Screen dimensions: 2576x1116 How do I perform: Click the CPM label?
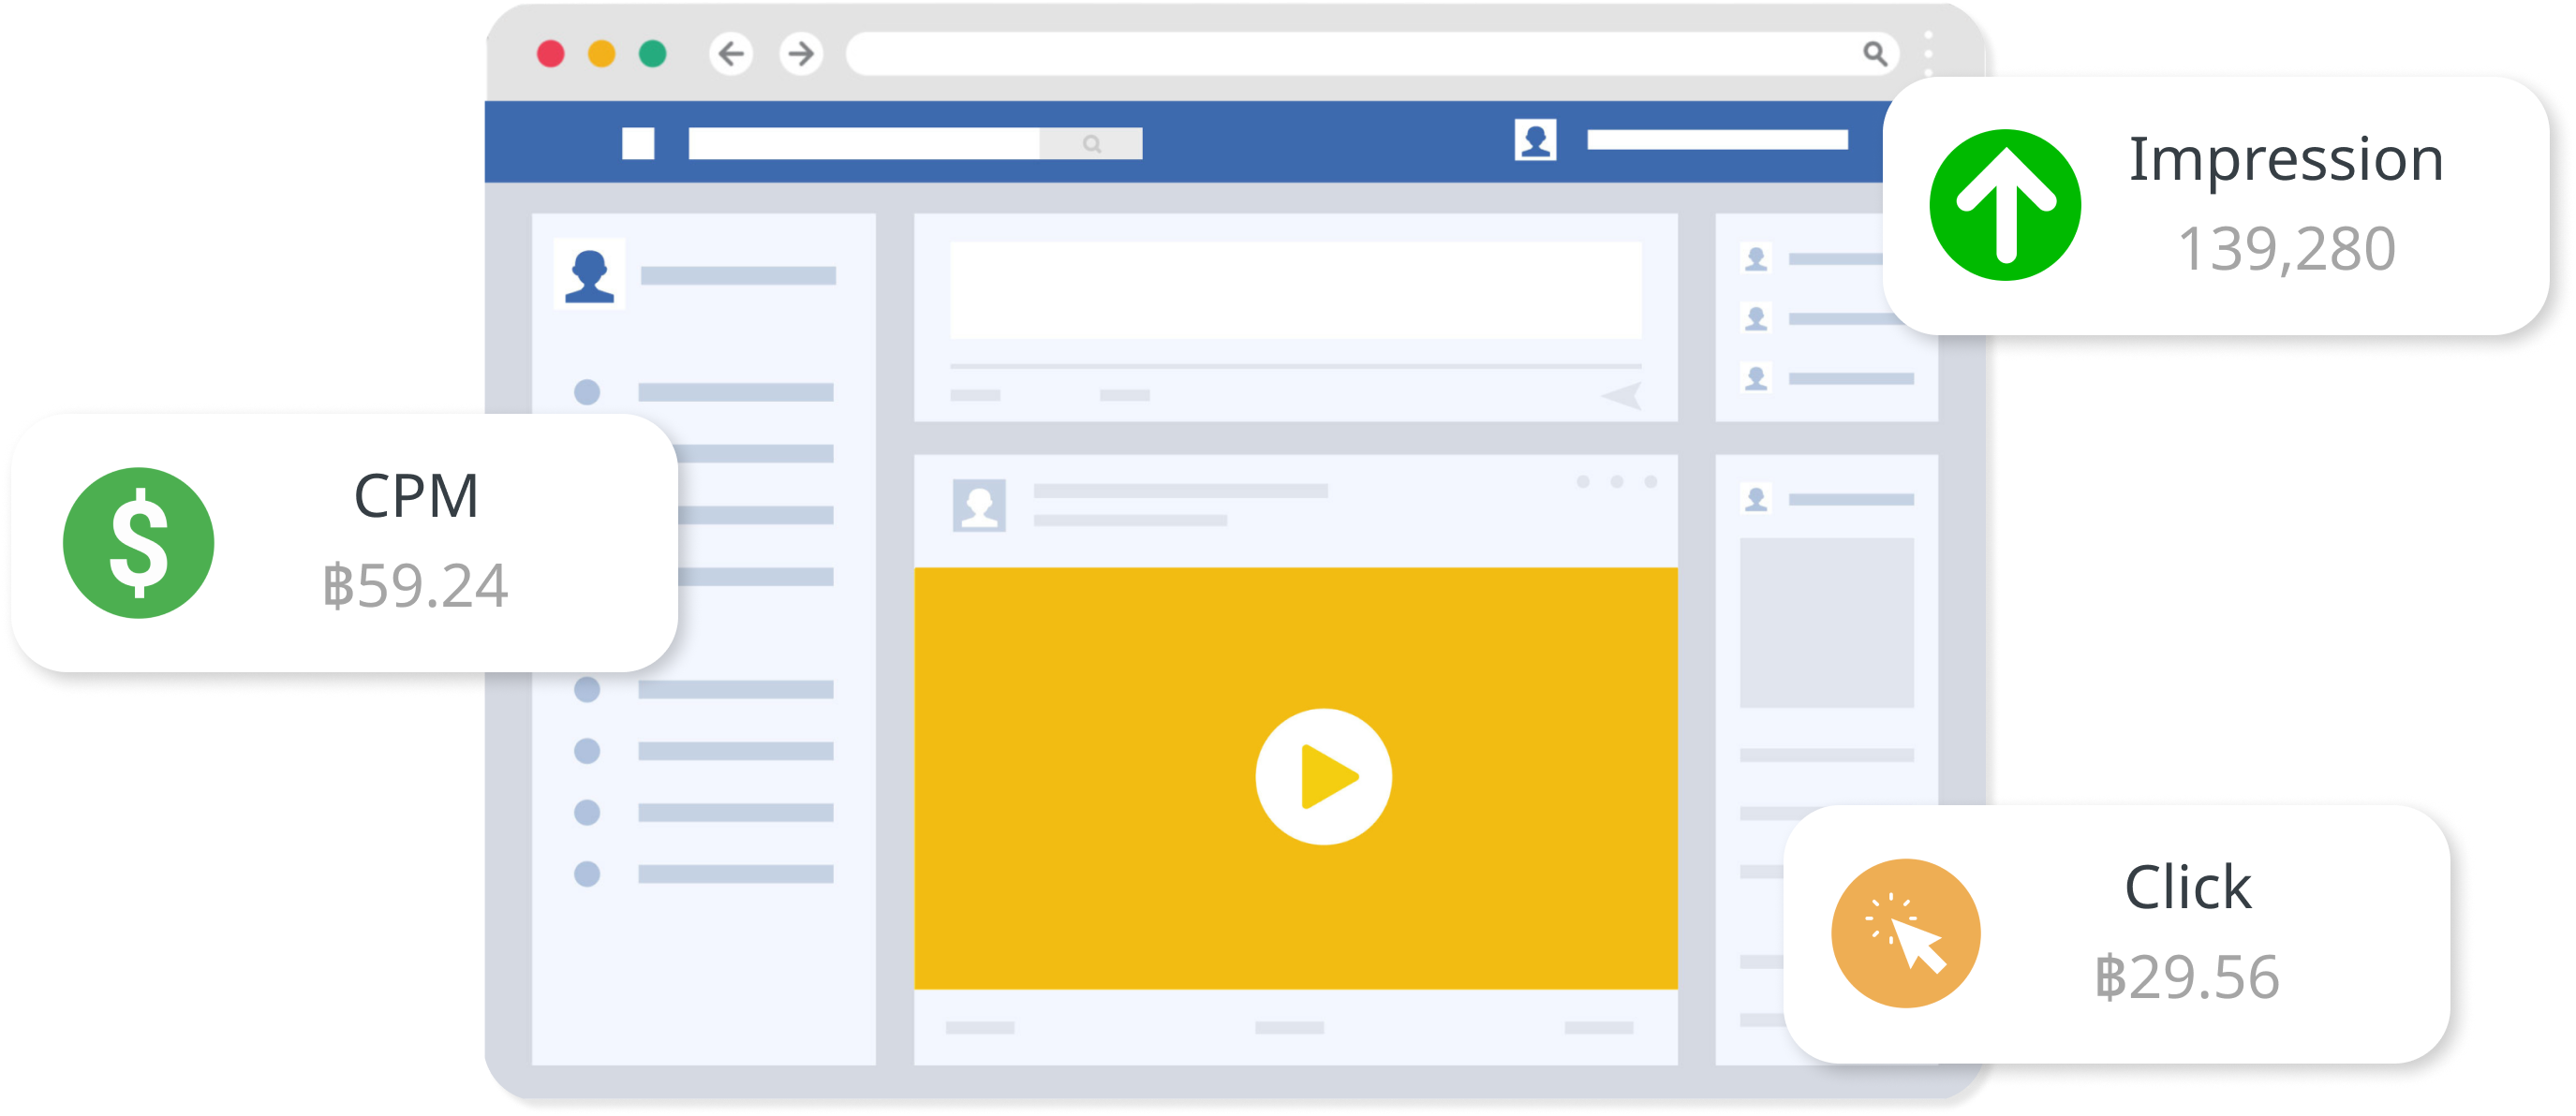(417, 495)
